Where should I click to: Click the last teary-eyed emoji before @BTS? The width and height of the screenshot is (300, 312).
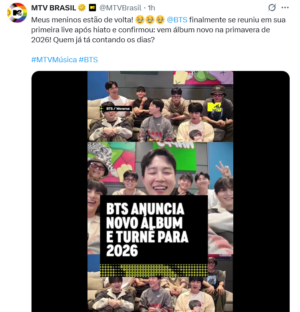tap(160, 20)
